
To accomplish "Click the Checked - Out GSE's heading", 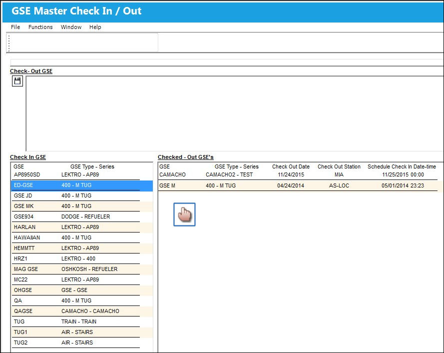I will (186, 157).
